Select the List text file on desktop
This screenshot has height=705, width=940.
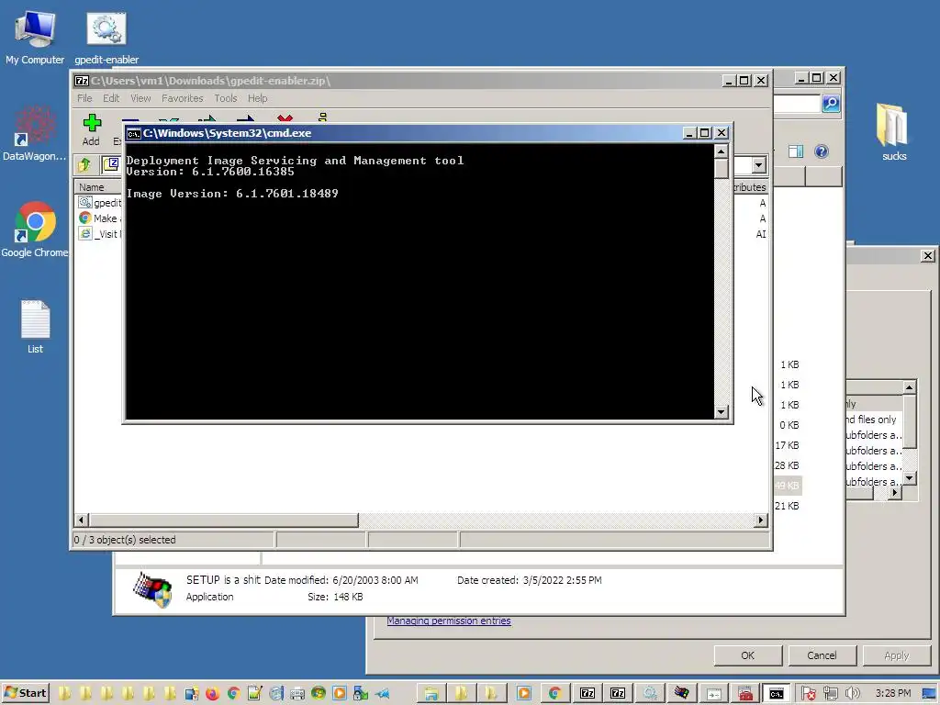coord(35,327)
